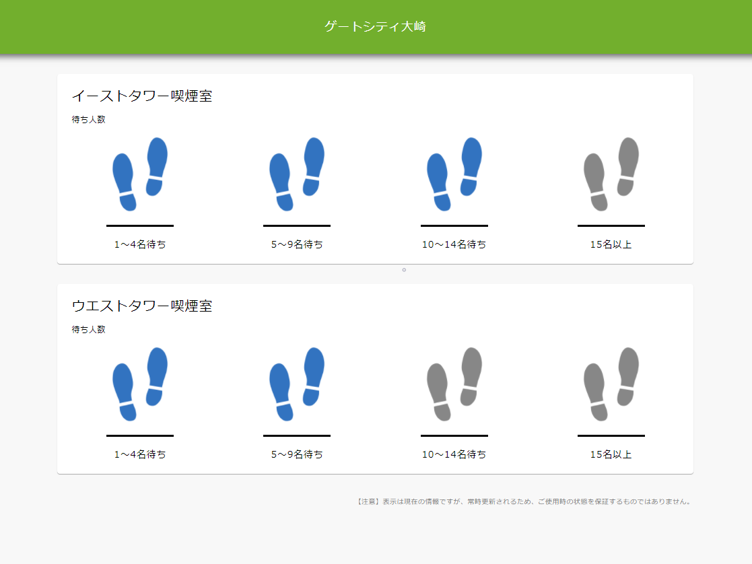Click the West Tower 10〜14名待ち label
The height and width of the screenshot is (564, 752).
[454, 455]
